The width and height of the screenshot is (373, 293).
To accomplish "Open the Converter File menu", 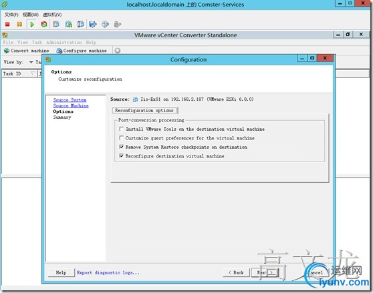I will click(x=8, y=43).
